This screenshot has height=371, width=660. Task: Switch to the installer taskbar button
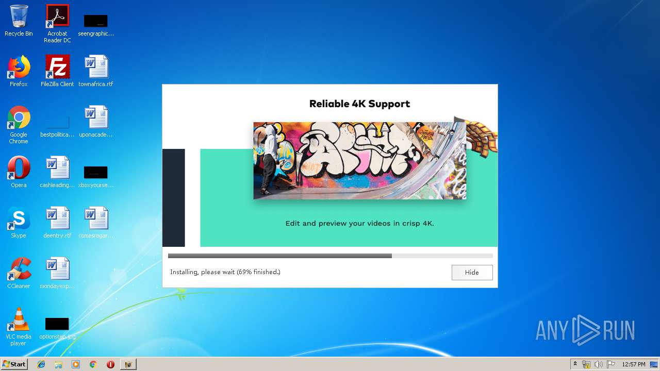[x=128, y=364]
